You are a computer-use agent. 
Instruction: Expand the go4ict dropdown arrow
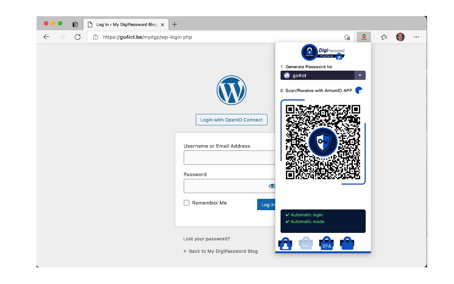point(360,75)
